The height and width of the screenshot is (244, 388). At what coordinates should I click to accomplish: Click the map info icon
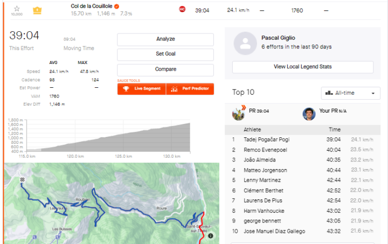(210, 235)
